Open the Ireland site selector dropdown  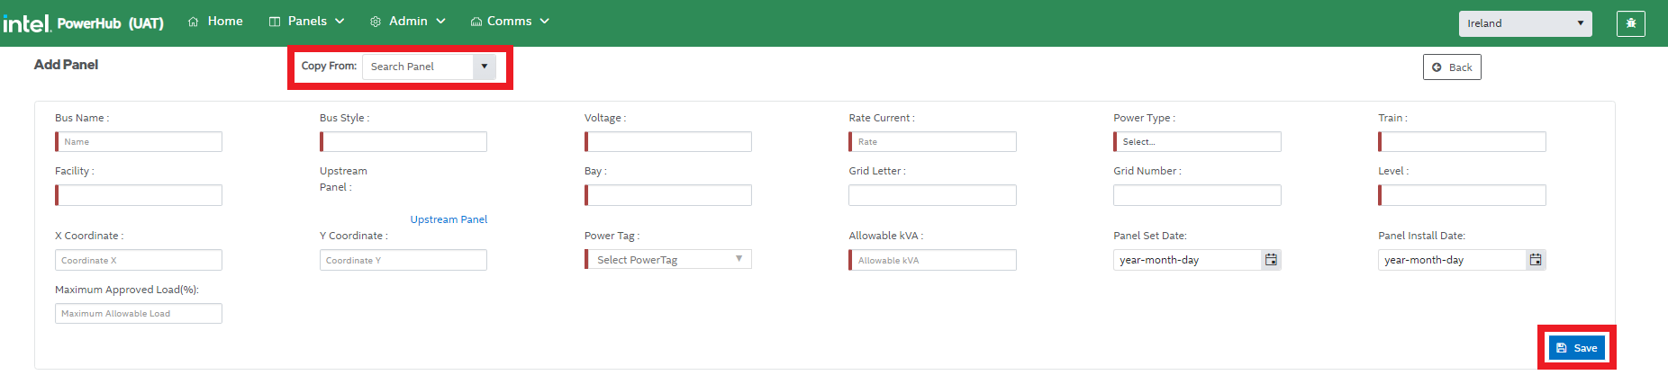(1525, 23)
